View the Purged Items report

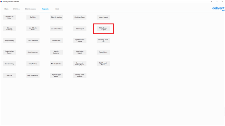(x=103, y=52)
